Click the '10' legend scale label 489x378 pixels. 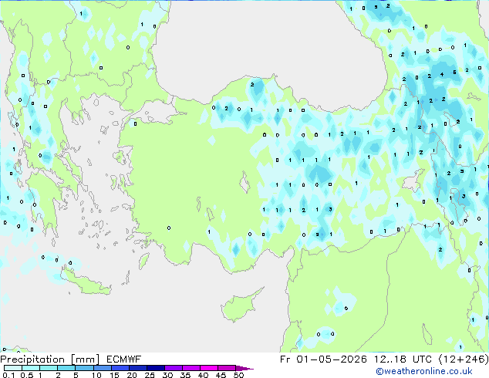click(96, 375)
